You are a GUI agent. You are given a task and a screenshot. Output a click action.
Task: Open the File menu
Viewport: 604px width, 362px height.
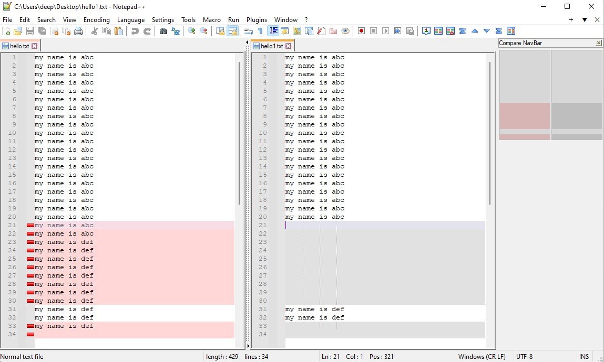[7, 19]
